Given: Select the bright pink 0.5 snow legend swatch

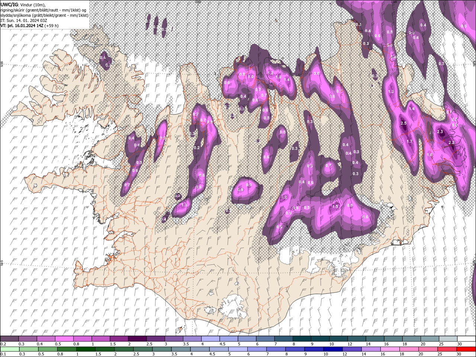Looking at the screenshot, I should pyautogui.click(x=64, y=339).
